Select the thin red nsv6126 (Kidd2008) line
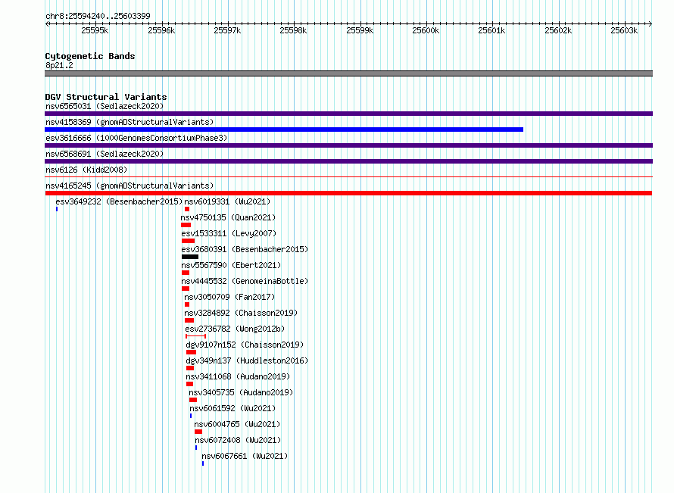 click(x=348, y=176)
